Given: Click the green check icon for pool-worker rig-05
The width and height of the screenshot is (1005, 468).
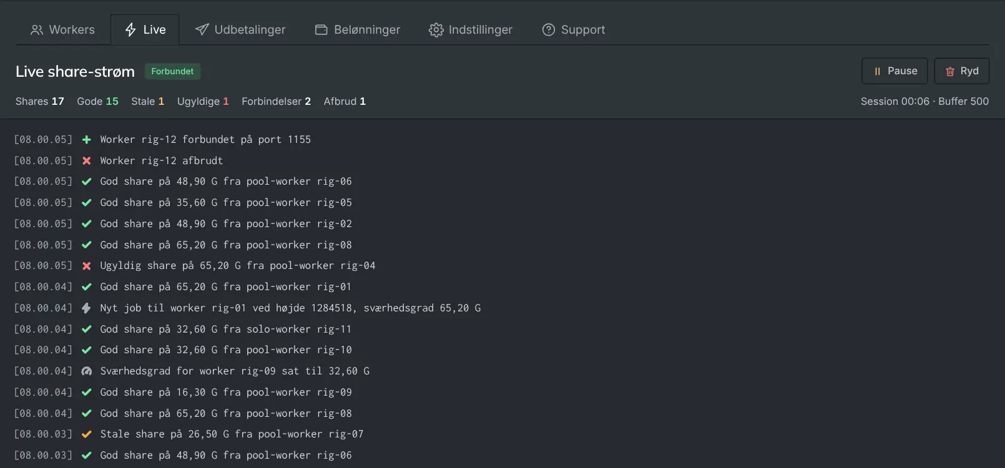Looking at the screenshot, I should pos(87,203).
